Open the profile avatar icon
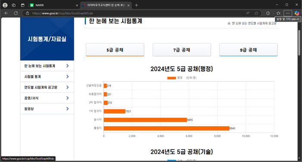The width and height of the screenshot is (302, 162). [5, 5]
